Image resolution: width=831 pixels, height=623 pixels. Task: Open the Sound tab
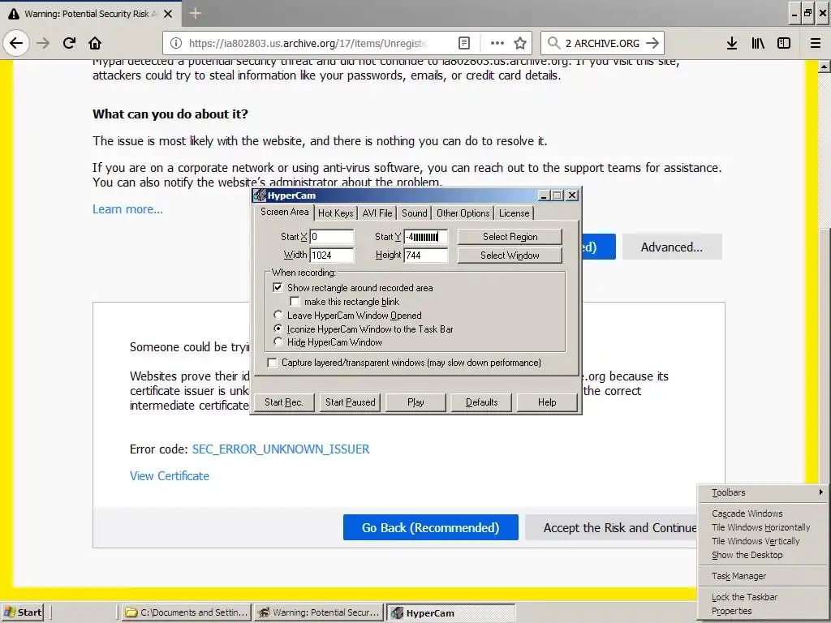coord(415,213)
